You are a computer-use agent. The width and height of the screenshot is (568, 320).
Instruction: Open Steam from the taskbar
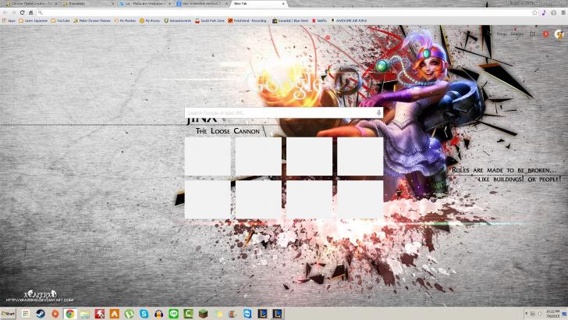[x=41, y=314]
